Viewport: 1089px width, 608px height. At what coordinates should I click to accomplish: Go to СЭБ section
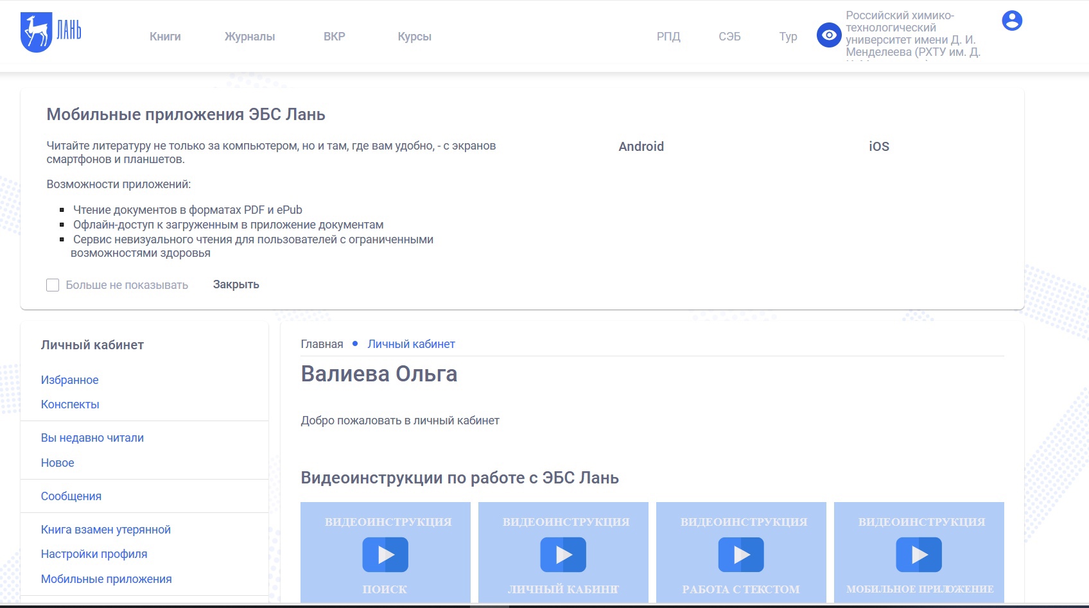tap(729, 37)
